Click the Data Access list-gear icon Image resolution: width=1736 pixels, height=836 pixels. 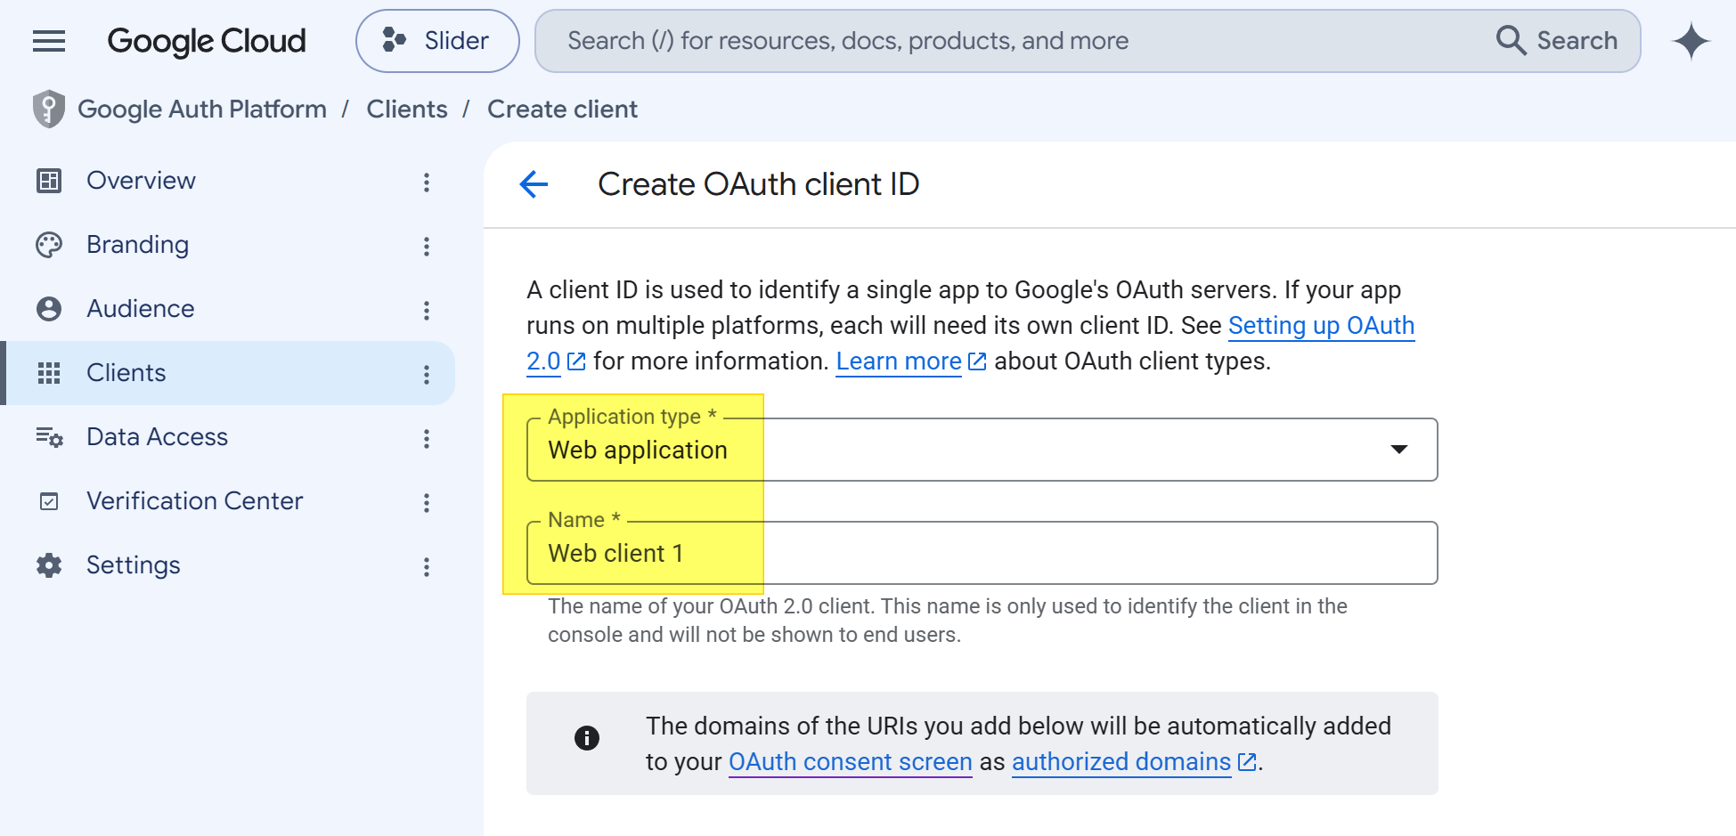coord(49,437)
